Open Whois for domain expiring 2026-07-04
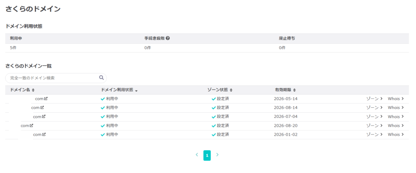The height and width of the screenshot is (173, 416). tap(396, 117)
